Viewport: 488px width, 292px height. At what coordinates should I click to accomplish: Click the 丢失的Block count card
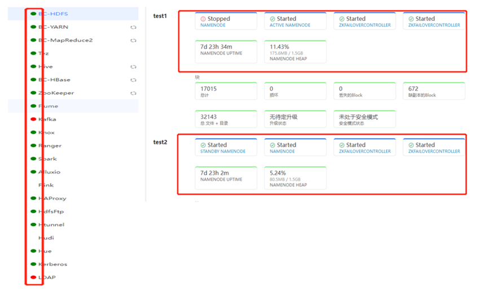tap(364, 91)
